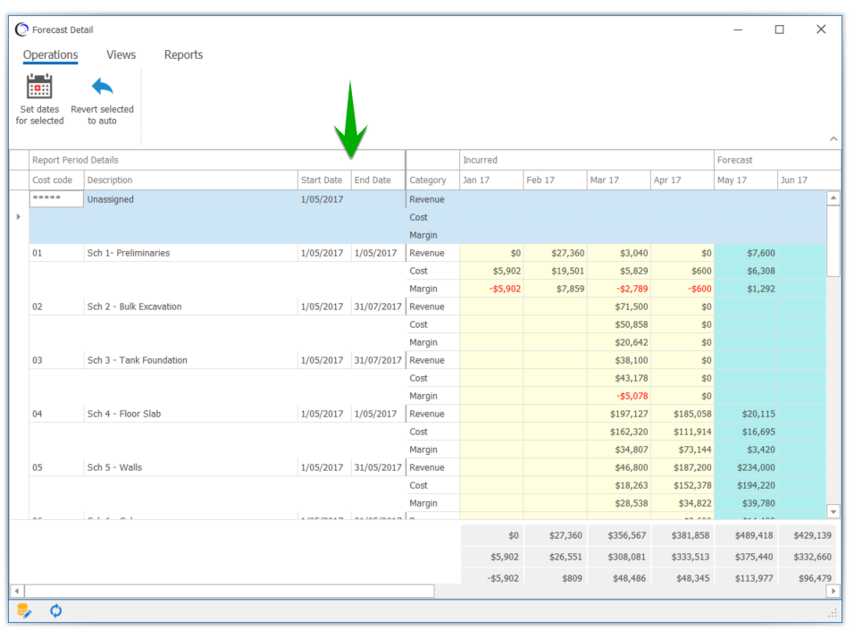Click the Forecast Detail app logo icon
Viewport: 854px width, 630px height.
coord(21,29)
